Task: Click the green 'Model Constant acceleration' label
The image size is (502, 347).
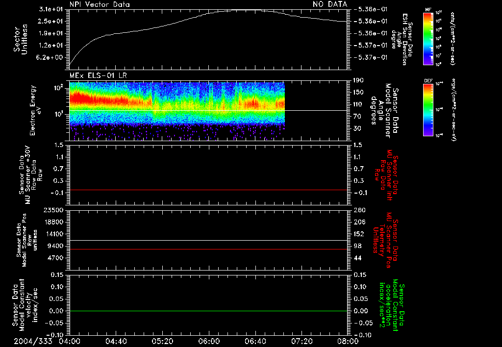Action: 392,306
